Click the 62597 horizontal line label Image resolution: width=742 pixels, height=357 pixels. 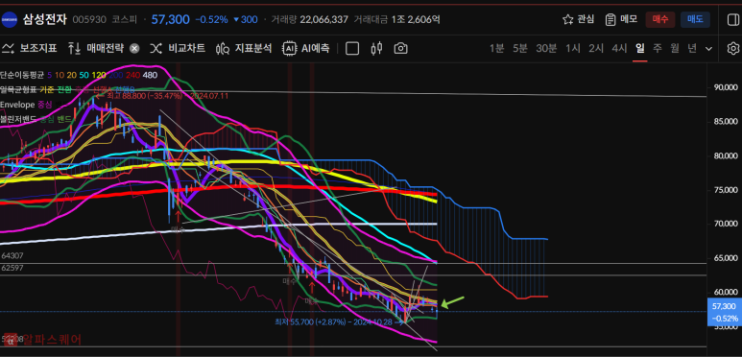pos(12,268)
